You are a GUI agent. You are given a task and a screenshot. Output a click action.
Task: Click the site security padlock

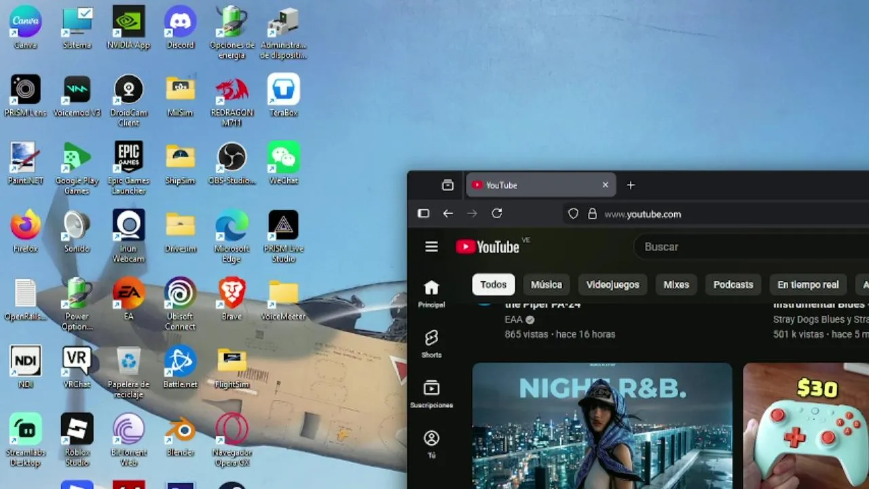click(592, 214)
